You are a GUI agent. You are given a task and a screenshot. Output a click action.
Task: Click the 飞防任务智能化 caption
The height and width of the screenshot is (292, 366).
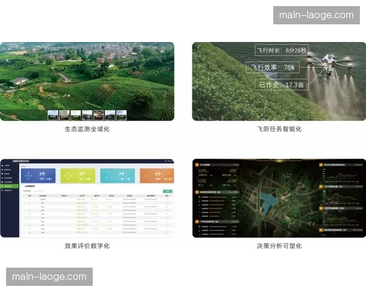[x=279, y=129]
